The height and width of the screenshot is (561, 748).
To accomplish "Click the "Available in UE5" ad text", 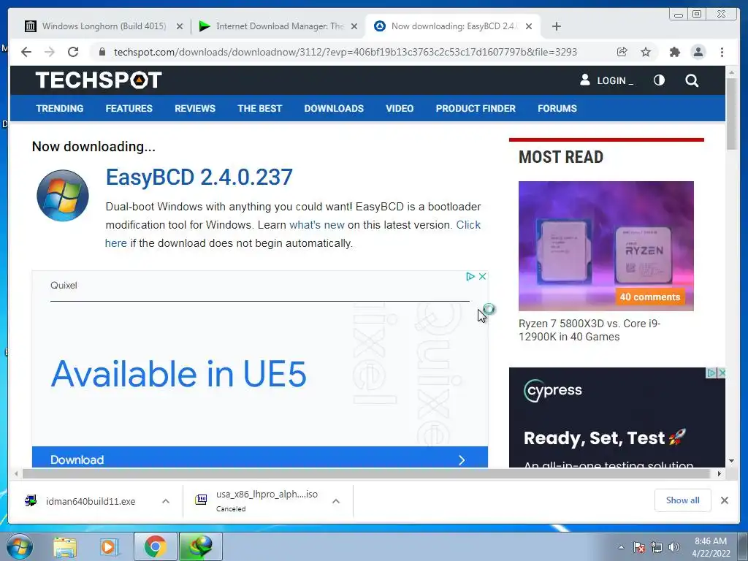I will [x=179, y=373].
